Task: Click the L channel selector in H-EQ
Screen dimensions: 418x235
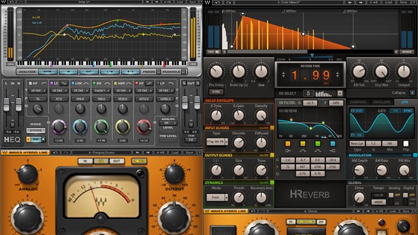Action: pos(28,139)
